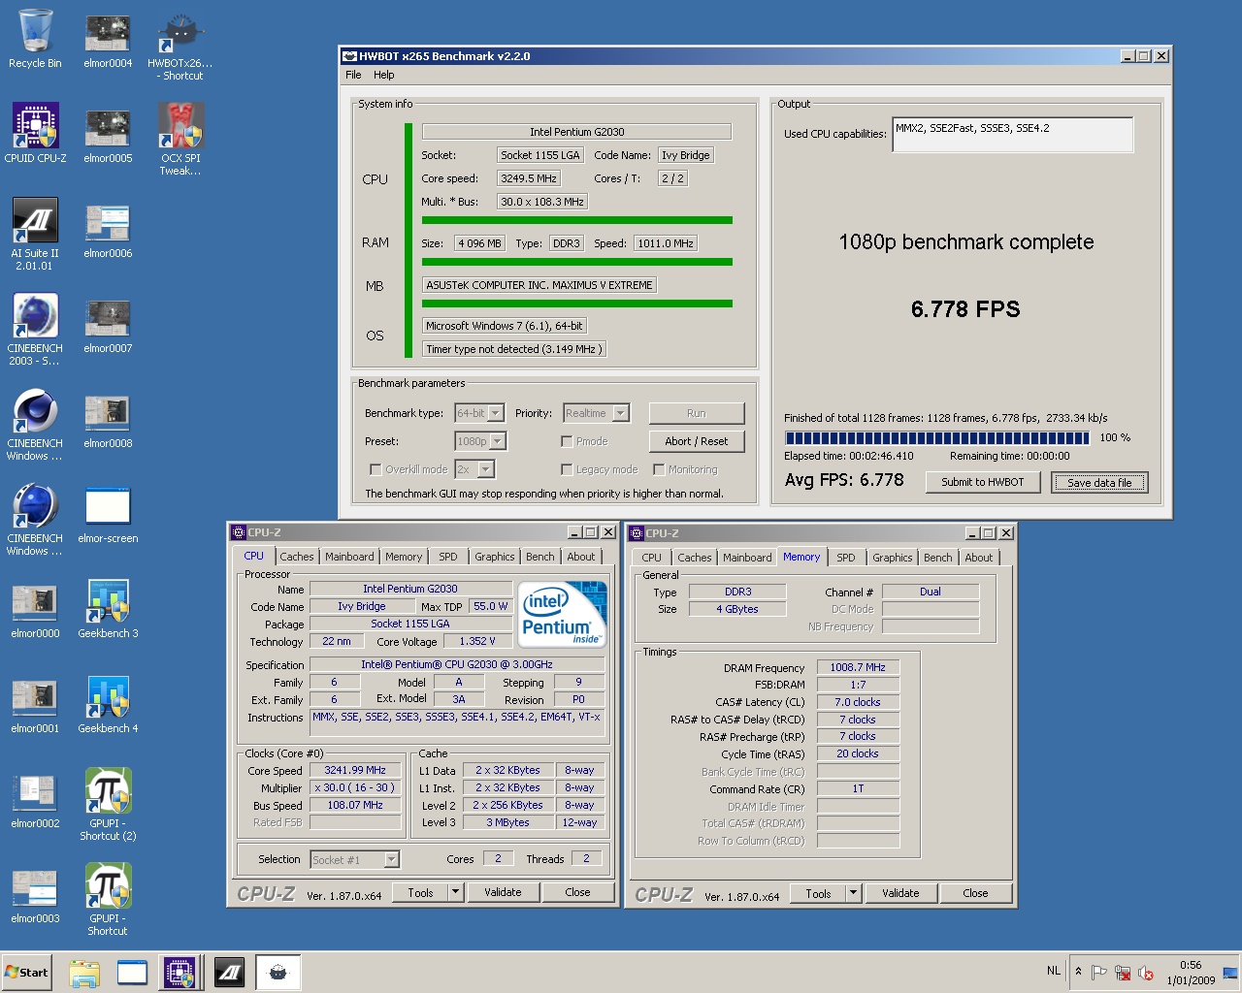The height and width of the screenshot is (993, 1242).
Task: Switch to Graphics tab in right CPU-Z window
Action: pyautogui.click(x=892, y=558)
